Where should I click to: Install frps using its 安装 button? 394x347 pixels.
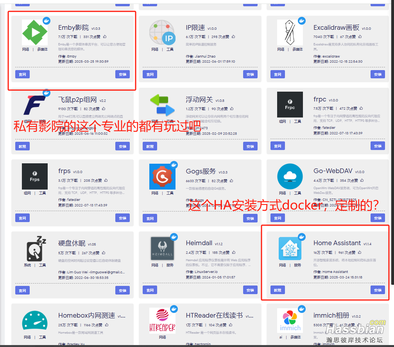click(123, 218)
